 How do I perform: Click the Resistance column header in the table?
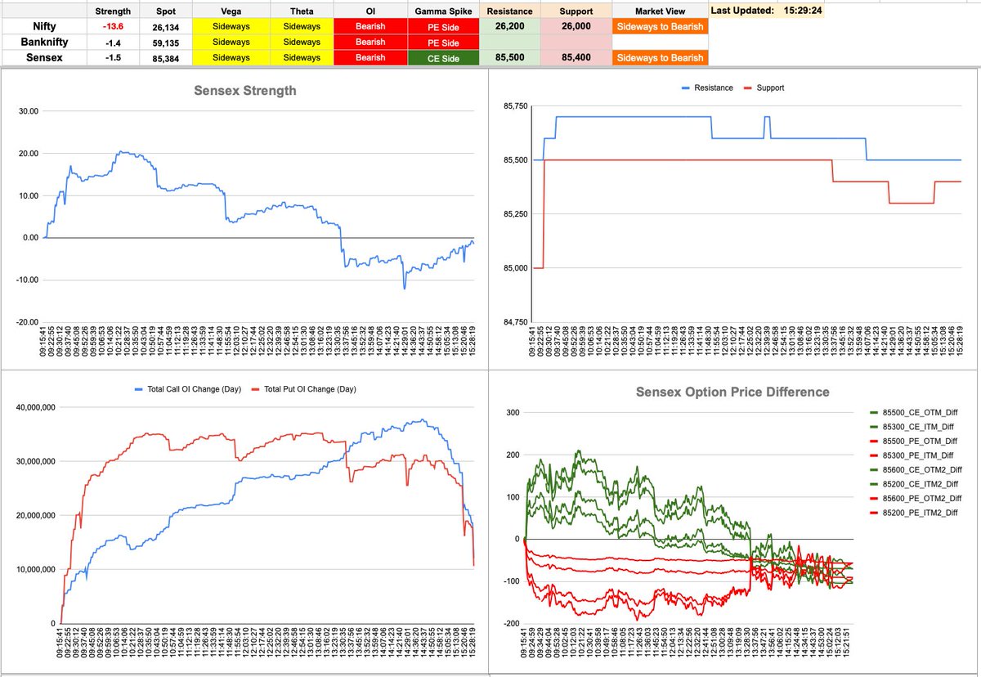pos(510,11)
